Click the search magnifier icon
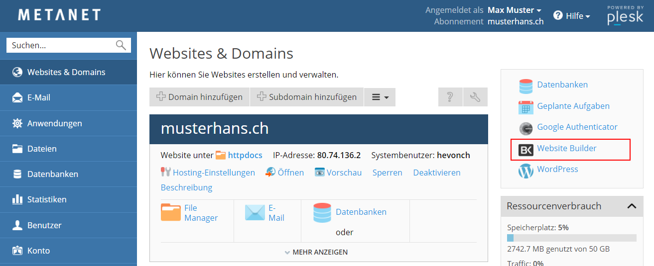The width and height of the screenshot is (654, 266). [121, 45]
